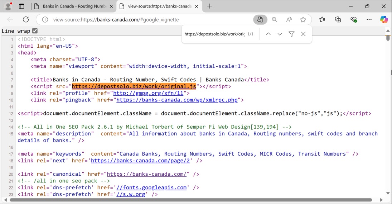View site information icon in address bar

point(45,19)
